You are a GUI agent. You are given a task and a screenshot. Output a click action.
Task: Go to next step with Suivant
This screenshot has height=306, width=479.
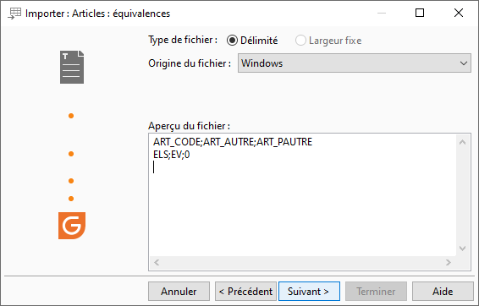[x=309, y=292]
